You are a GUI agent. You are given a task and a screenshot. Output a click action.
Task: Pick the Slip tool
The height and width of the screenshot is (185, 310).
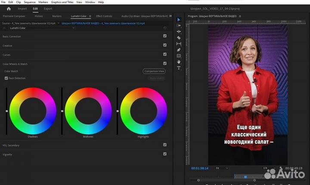click(179, 43)
